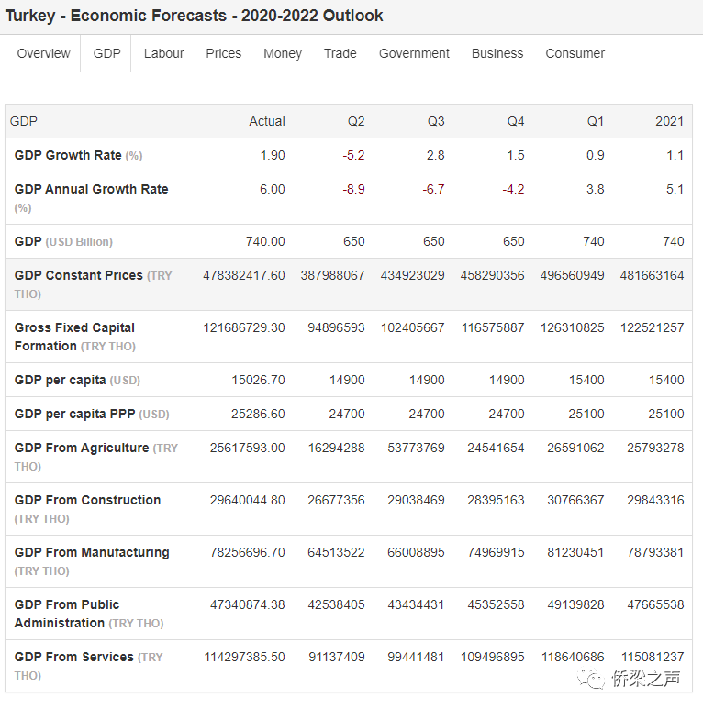Go to the Money tab
Image resolution: width=703 pixels, height=709 pixels.
(283, 53)
